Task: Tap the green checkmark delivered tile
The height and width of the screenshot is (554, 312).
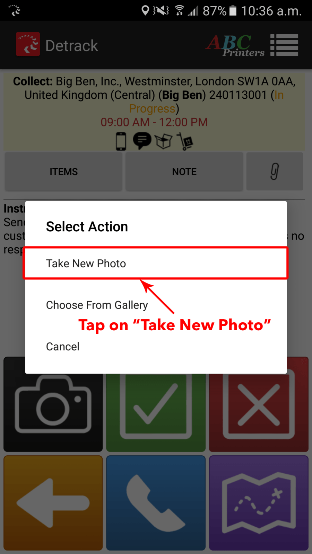Action: [x=156, y=404]
